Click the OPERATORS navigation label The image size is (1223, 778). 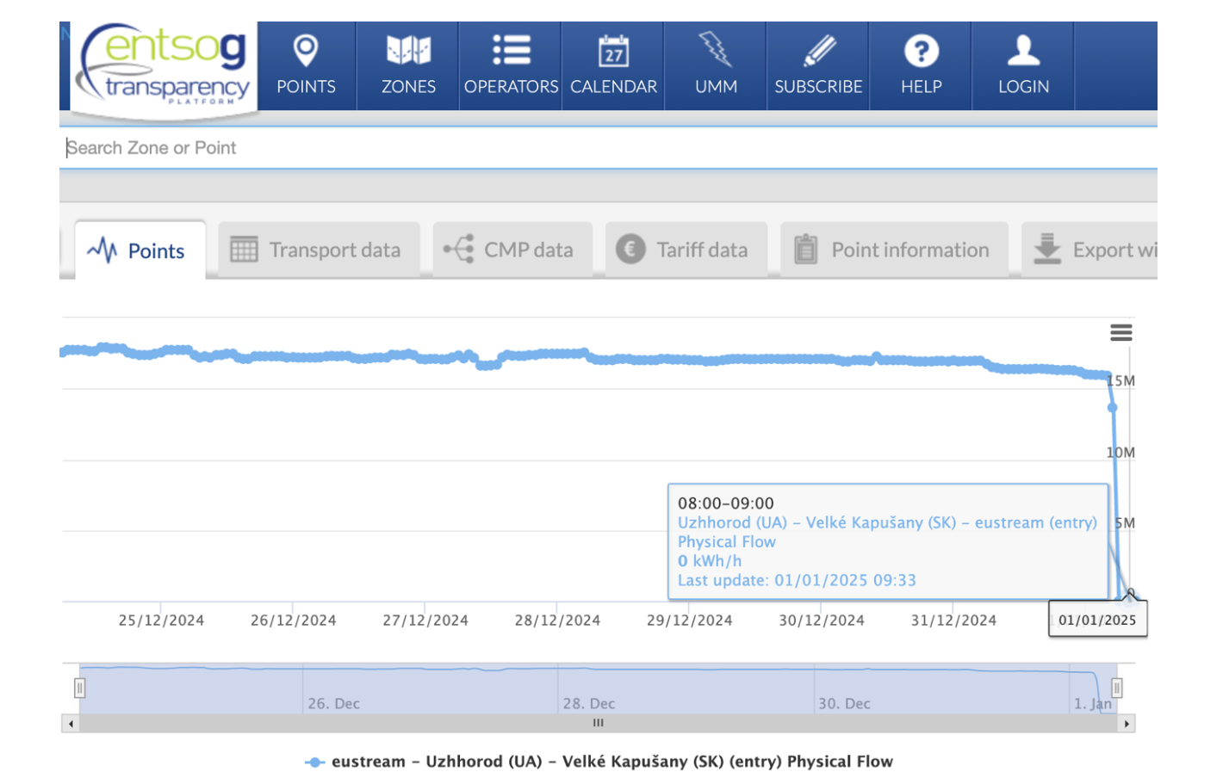(x=511, y=87)
